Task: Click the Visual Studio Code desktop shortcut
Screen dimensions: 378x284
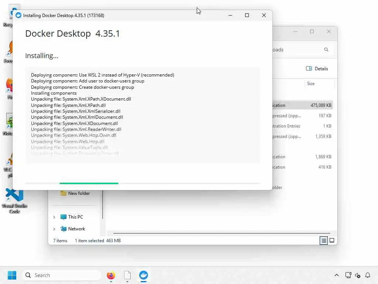Action: 14,201
